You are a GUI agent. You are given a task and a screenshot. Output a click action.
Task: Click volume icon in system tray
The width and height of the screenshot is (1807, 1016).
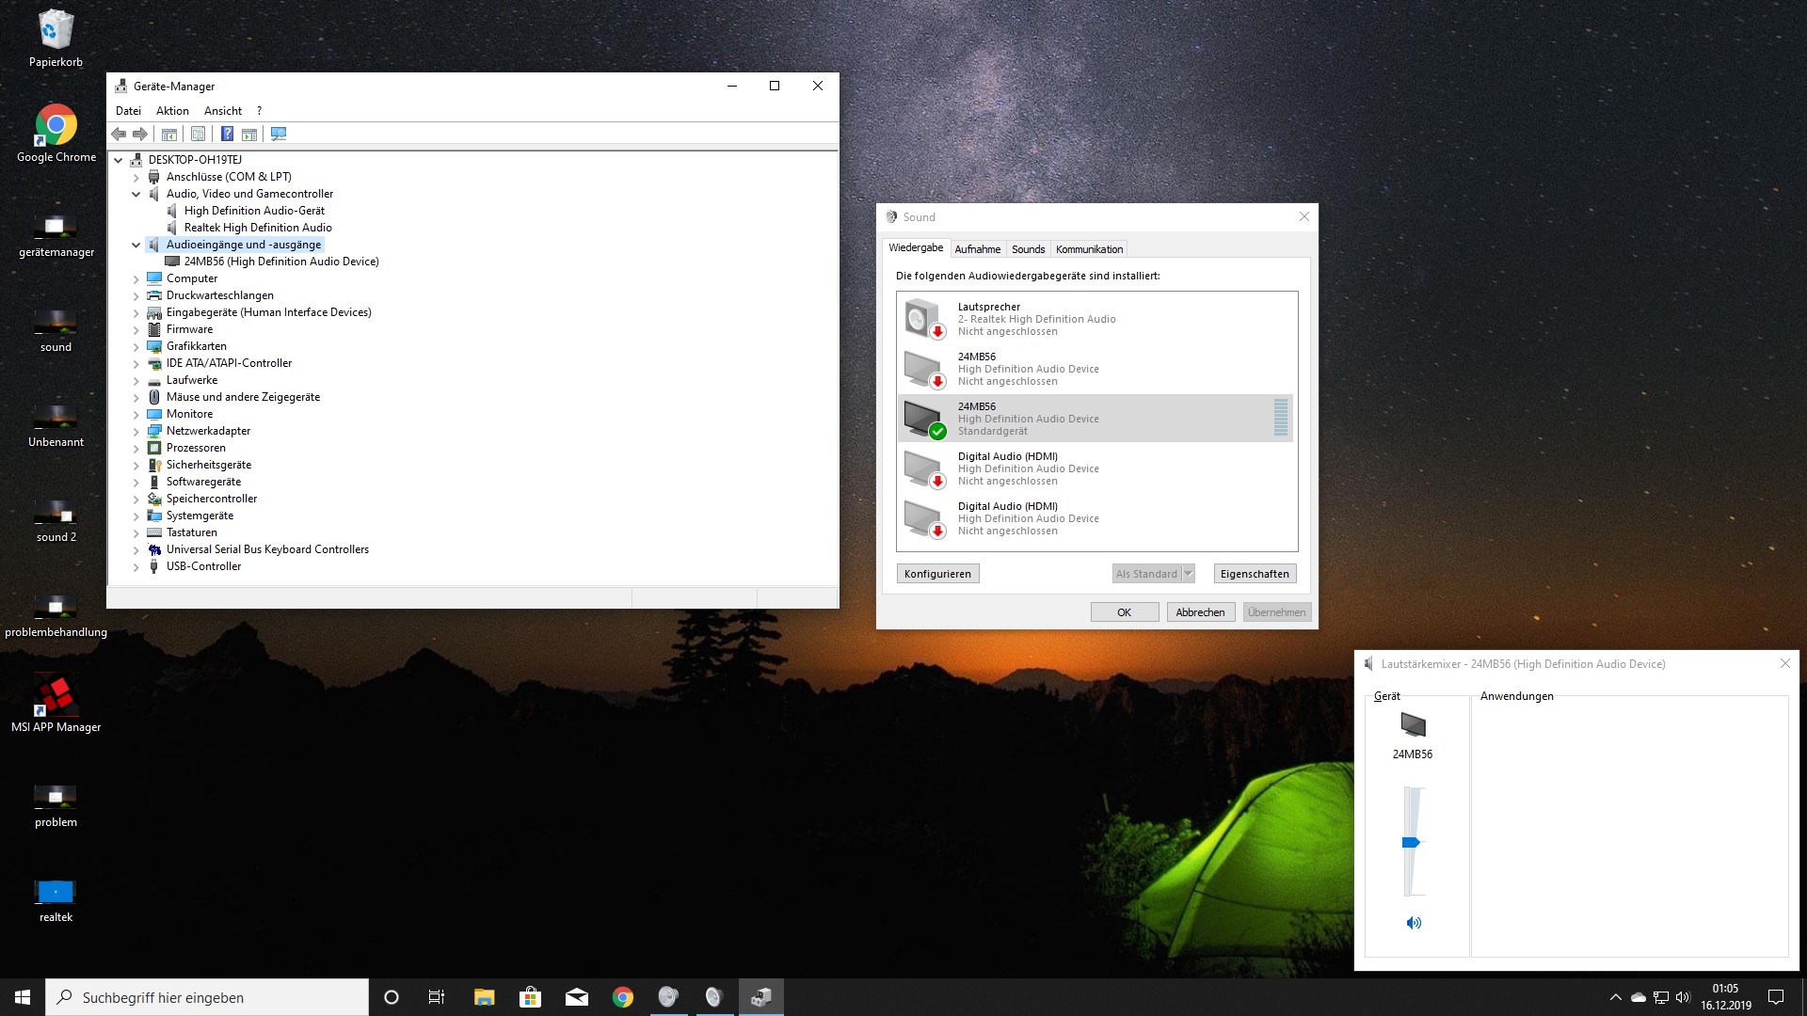coord(1683,997)
